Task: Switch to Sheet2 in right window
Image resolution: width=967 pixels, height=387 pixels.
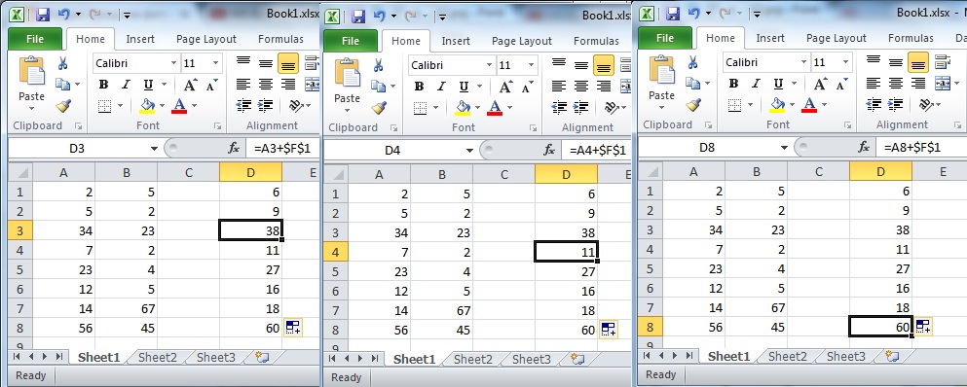Action: click(x=787, y=356)
